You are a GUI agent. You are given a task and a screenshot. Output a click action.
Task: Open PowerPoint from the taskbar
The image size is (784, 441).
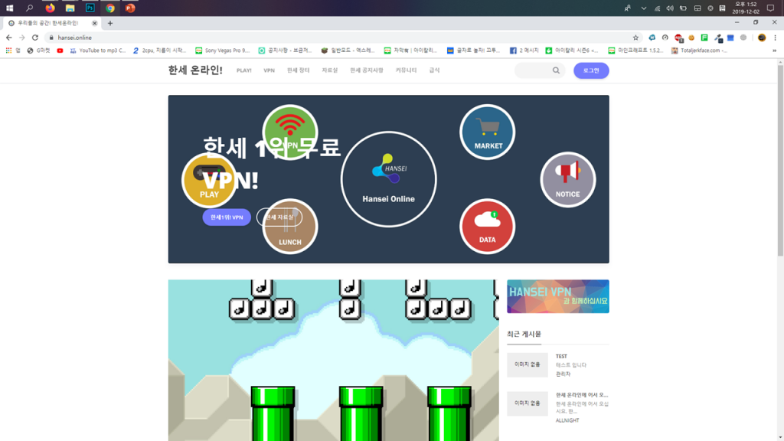click(130, 8)
